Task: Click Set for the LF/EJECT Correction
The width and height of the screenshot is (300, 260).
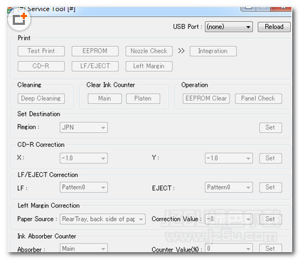Action: (270, 188)
